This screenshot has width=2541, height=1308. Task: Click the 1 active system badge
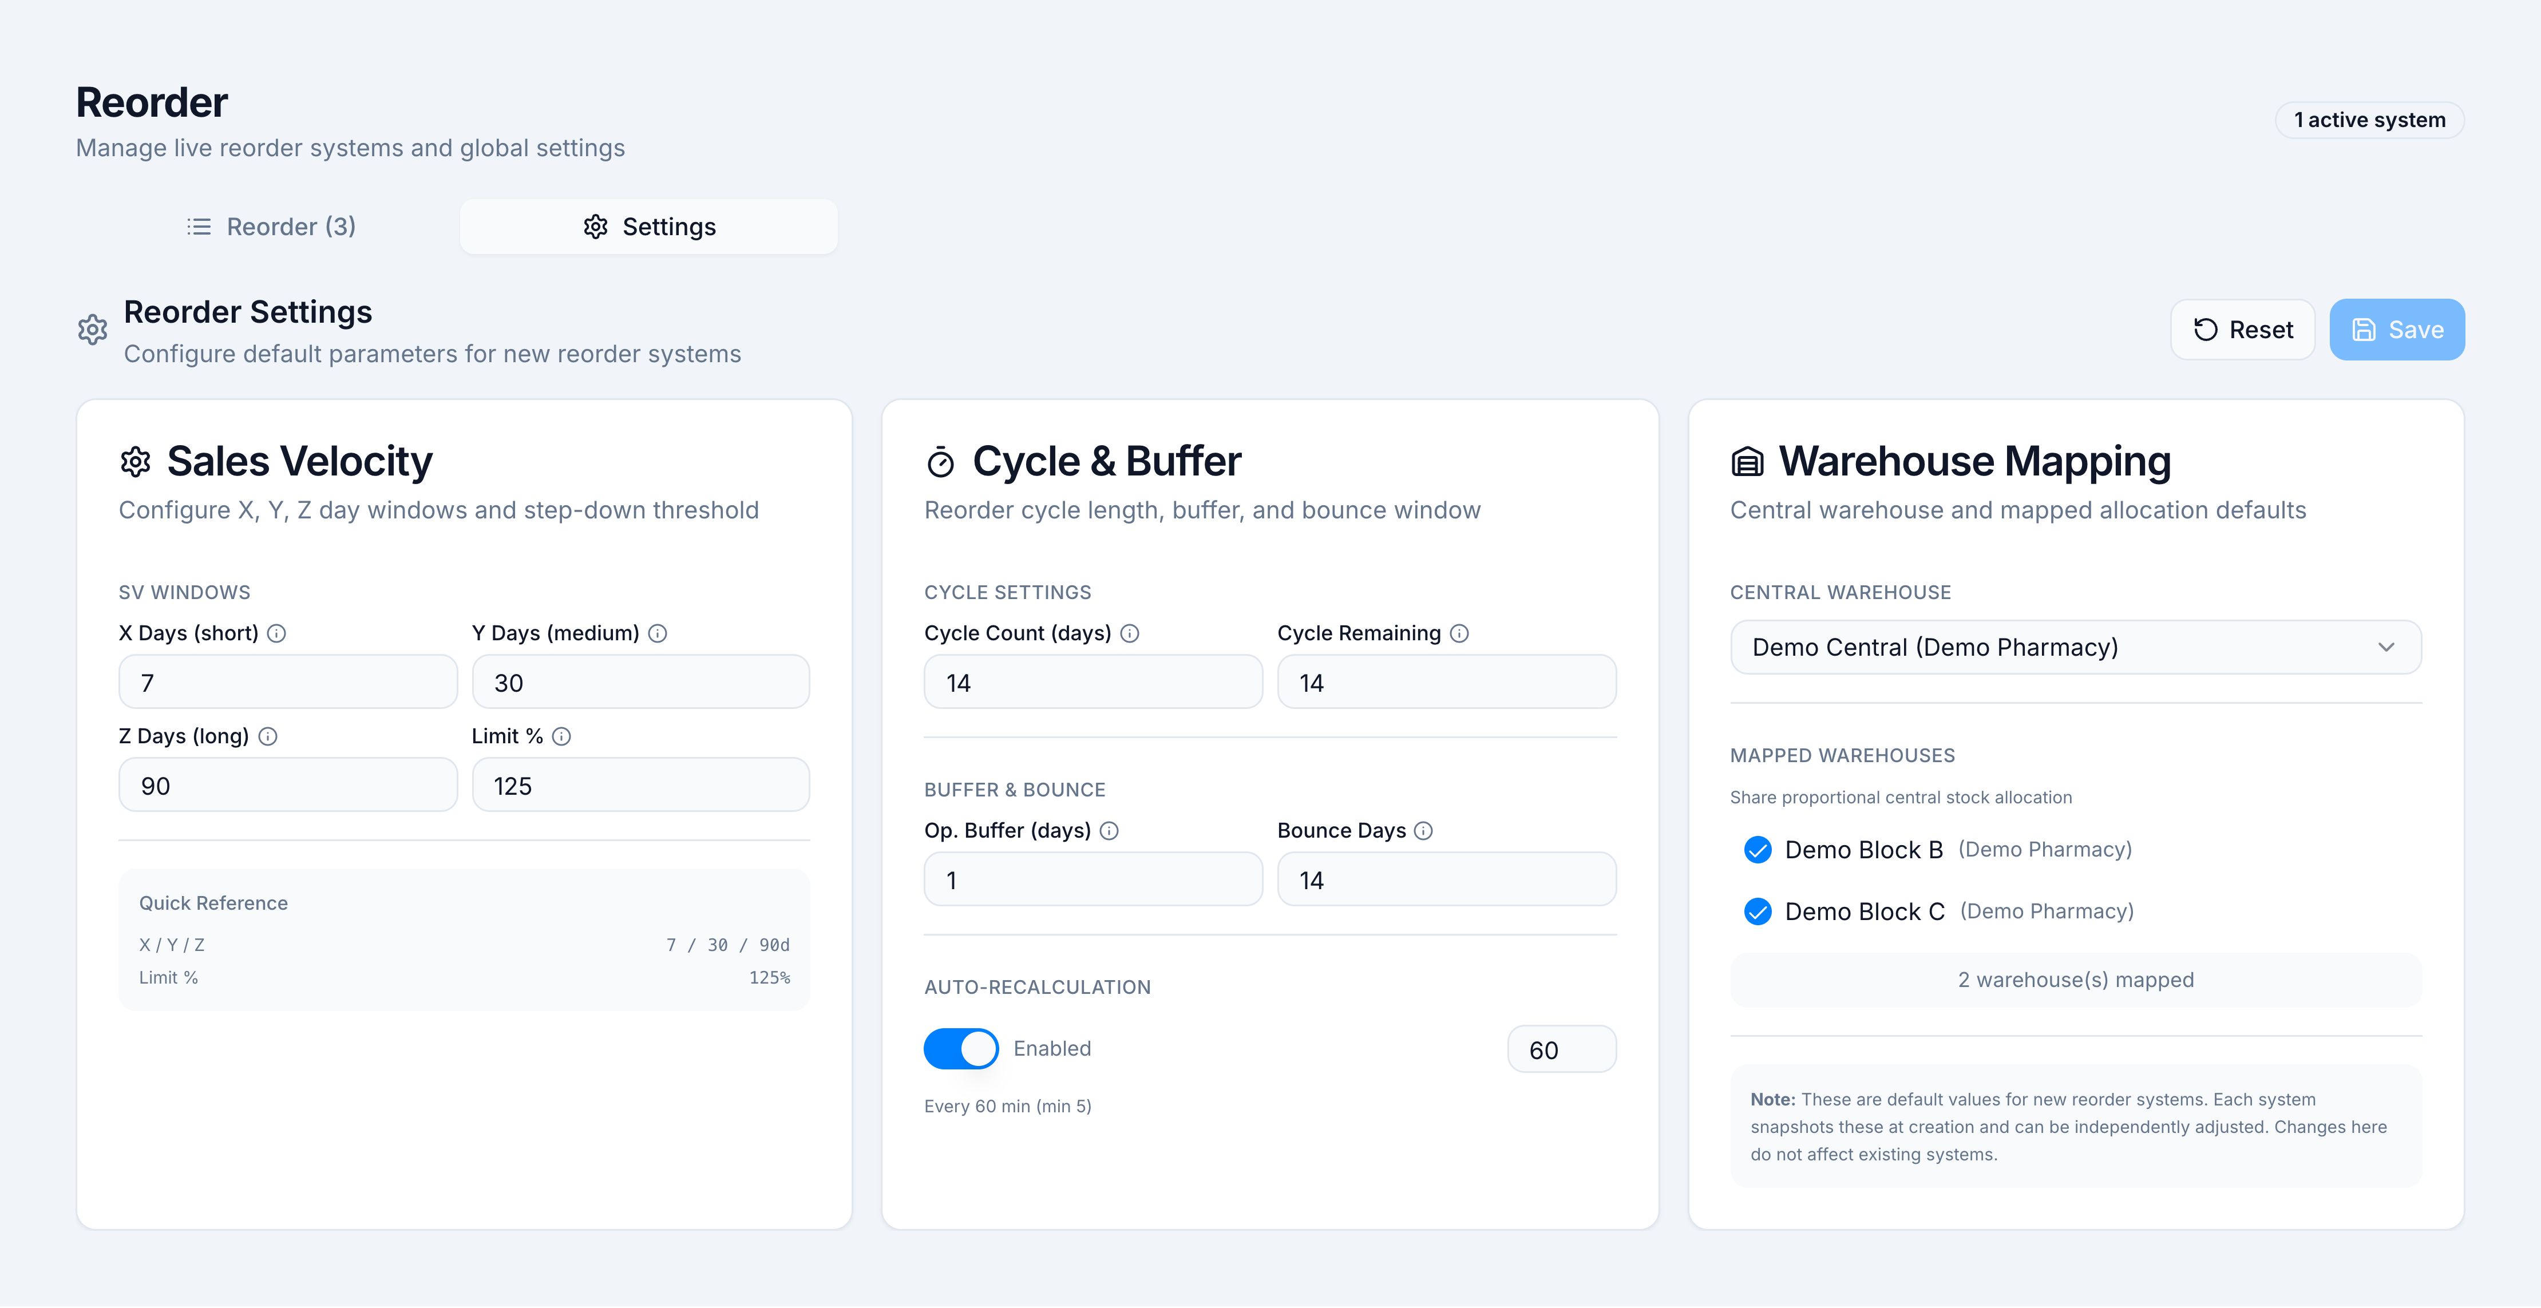[2369, 120]
